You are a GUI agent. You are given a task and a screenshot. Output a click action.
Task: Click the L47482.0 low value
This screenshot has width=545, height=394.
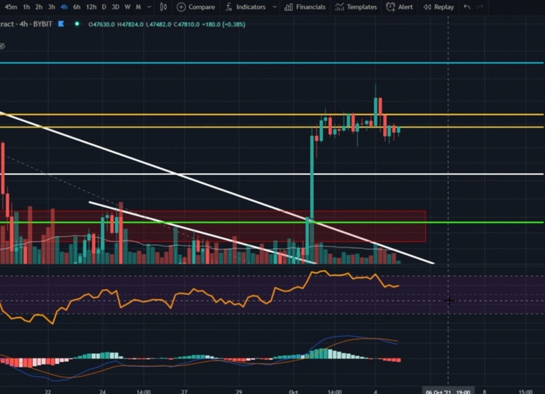158,25
